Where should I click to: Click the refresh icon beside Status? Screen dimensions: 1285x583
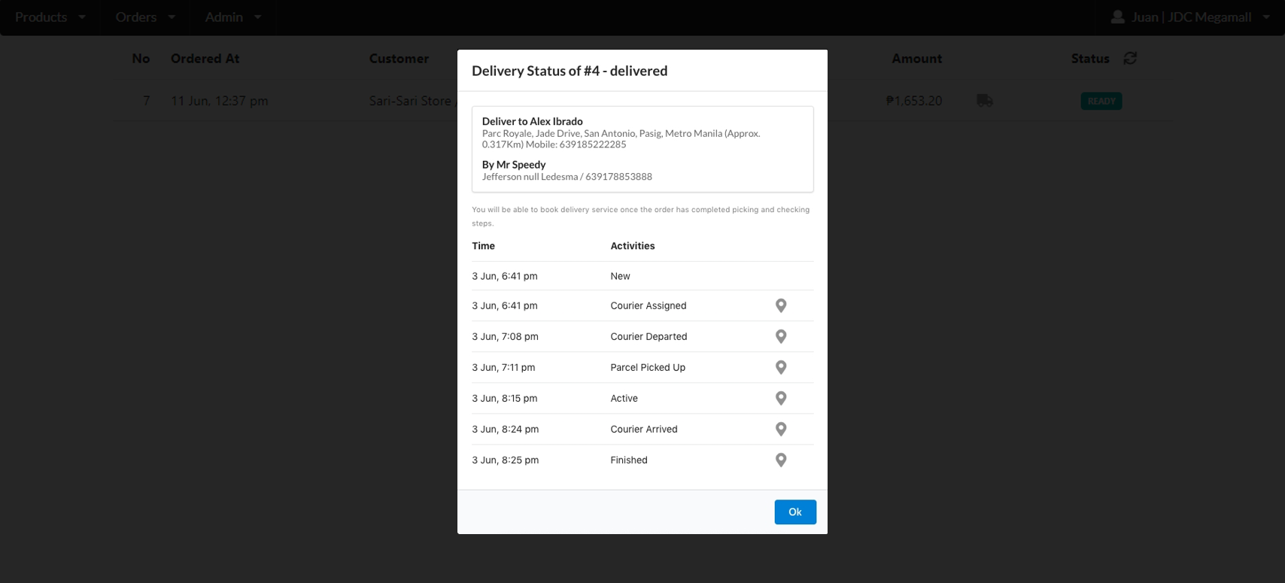1130,59
